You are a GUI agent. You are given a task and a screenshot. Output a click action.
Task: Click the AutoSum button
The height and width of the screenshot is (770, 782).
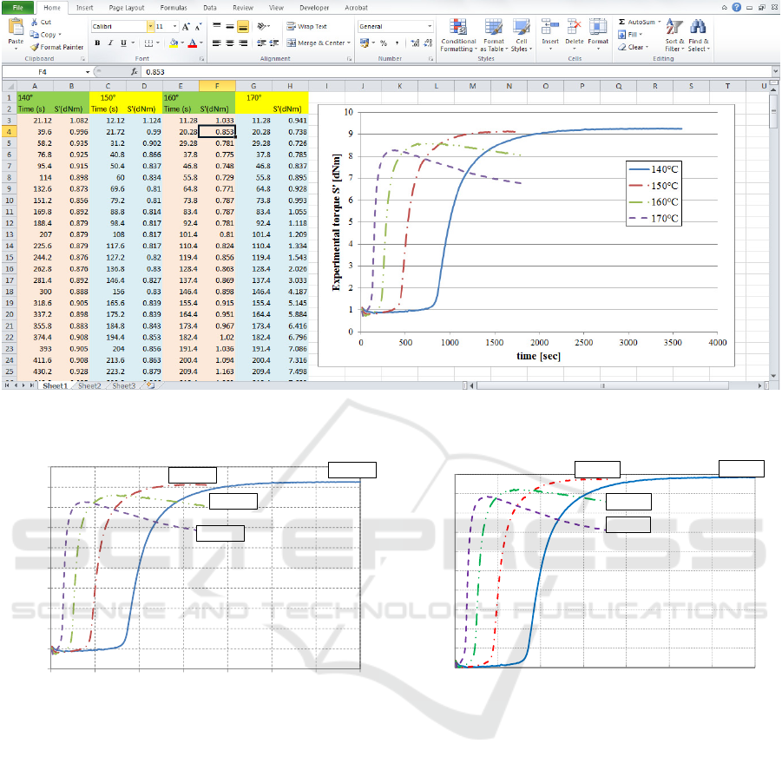click(x=640, y=22)
